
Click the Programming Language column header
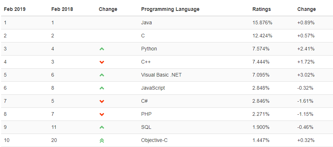click(x=170, y=9)
